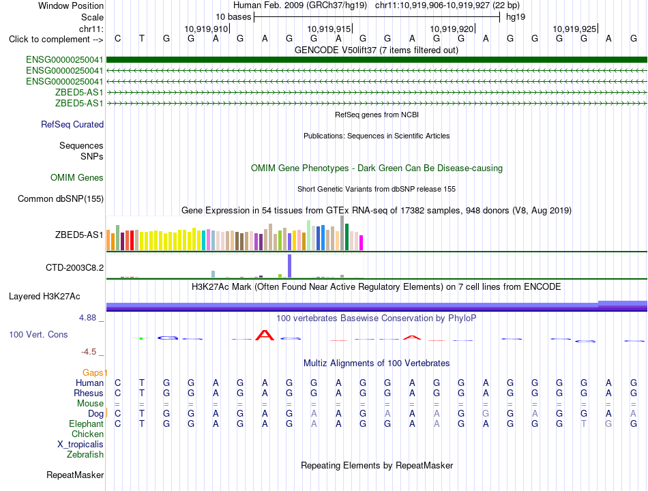Click ruler position marker 10,919,915

329,29
